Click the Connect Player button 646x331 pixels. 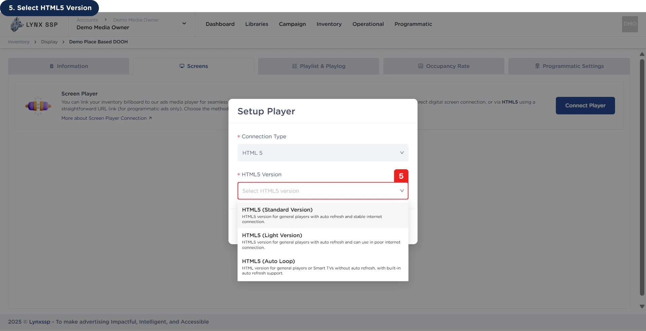(x=585, y=105)
